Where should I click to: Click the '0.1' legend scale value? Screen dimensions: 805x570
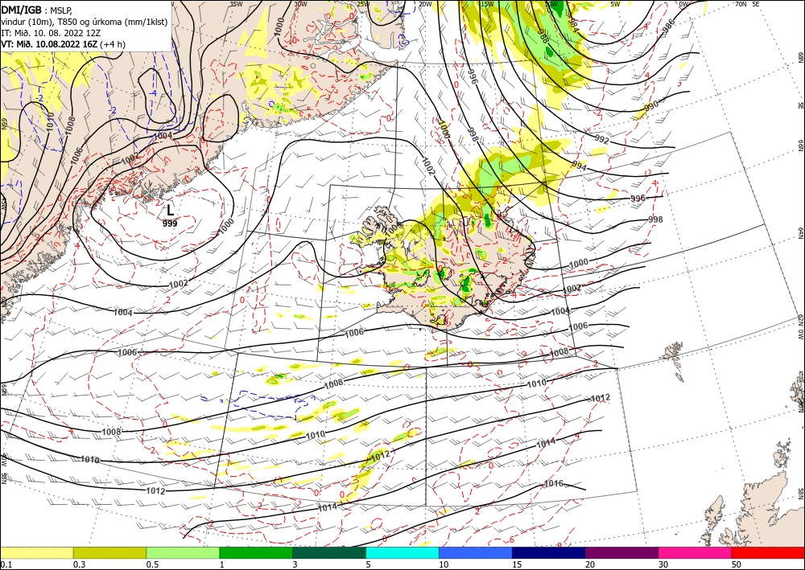6,564
